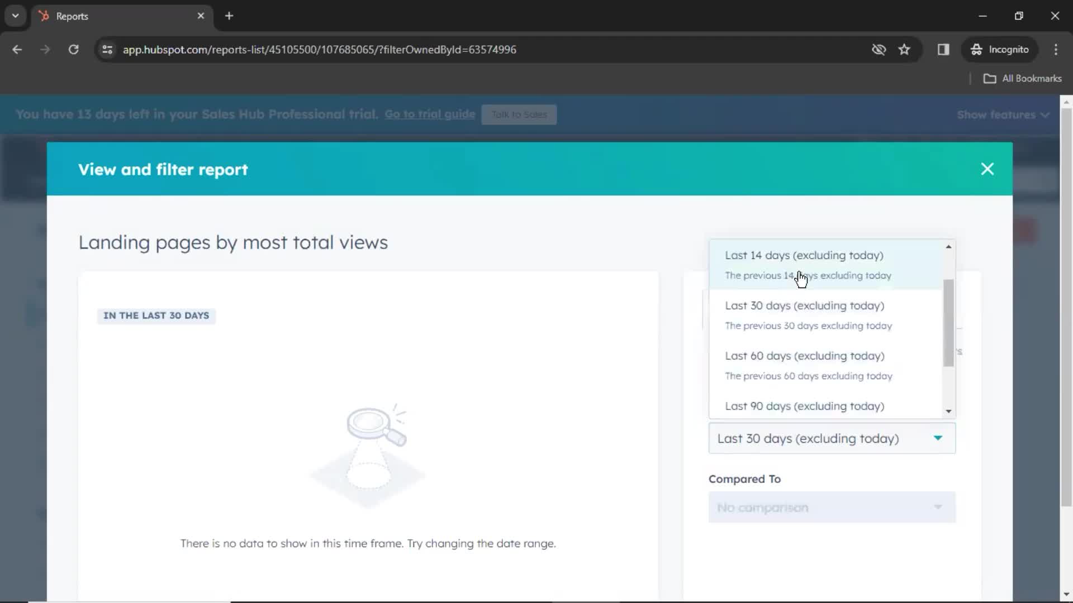Select 'Last 60 days (excluding today)' option

805,356
